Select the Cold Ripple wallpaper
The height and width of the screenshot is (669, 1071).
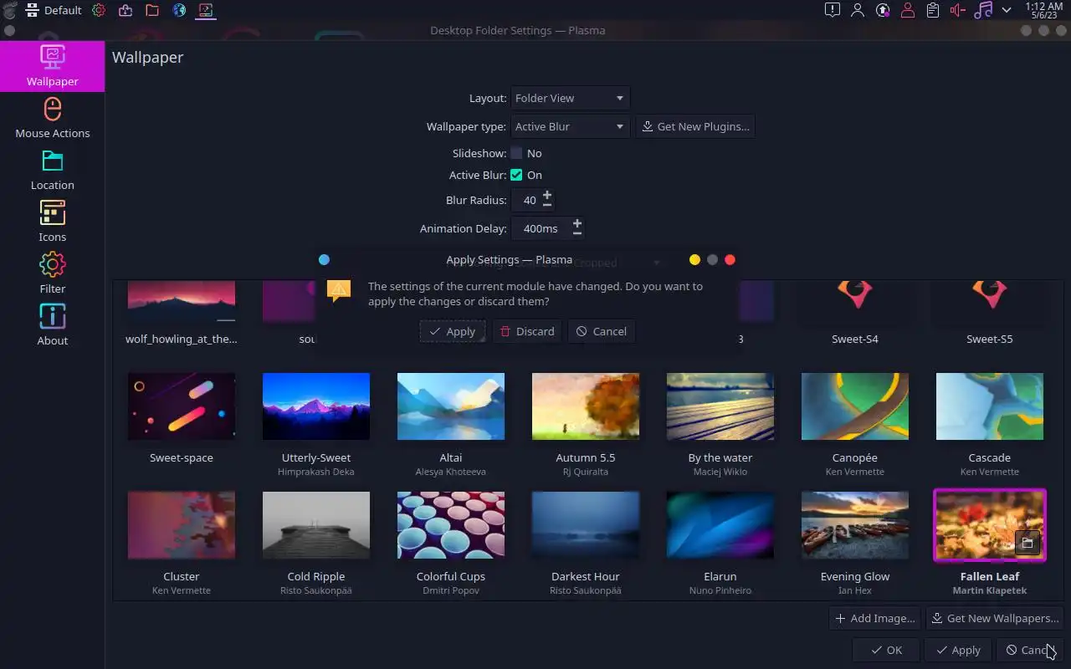point(316,525)
